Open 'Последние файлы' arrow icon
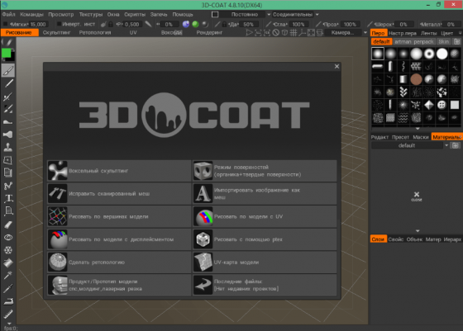The image size is (463, 331). tap(203, 285)
